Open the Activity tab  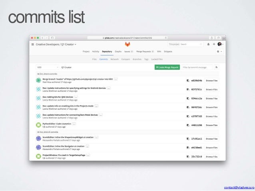click(x=96, y=51)
